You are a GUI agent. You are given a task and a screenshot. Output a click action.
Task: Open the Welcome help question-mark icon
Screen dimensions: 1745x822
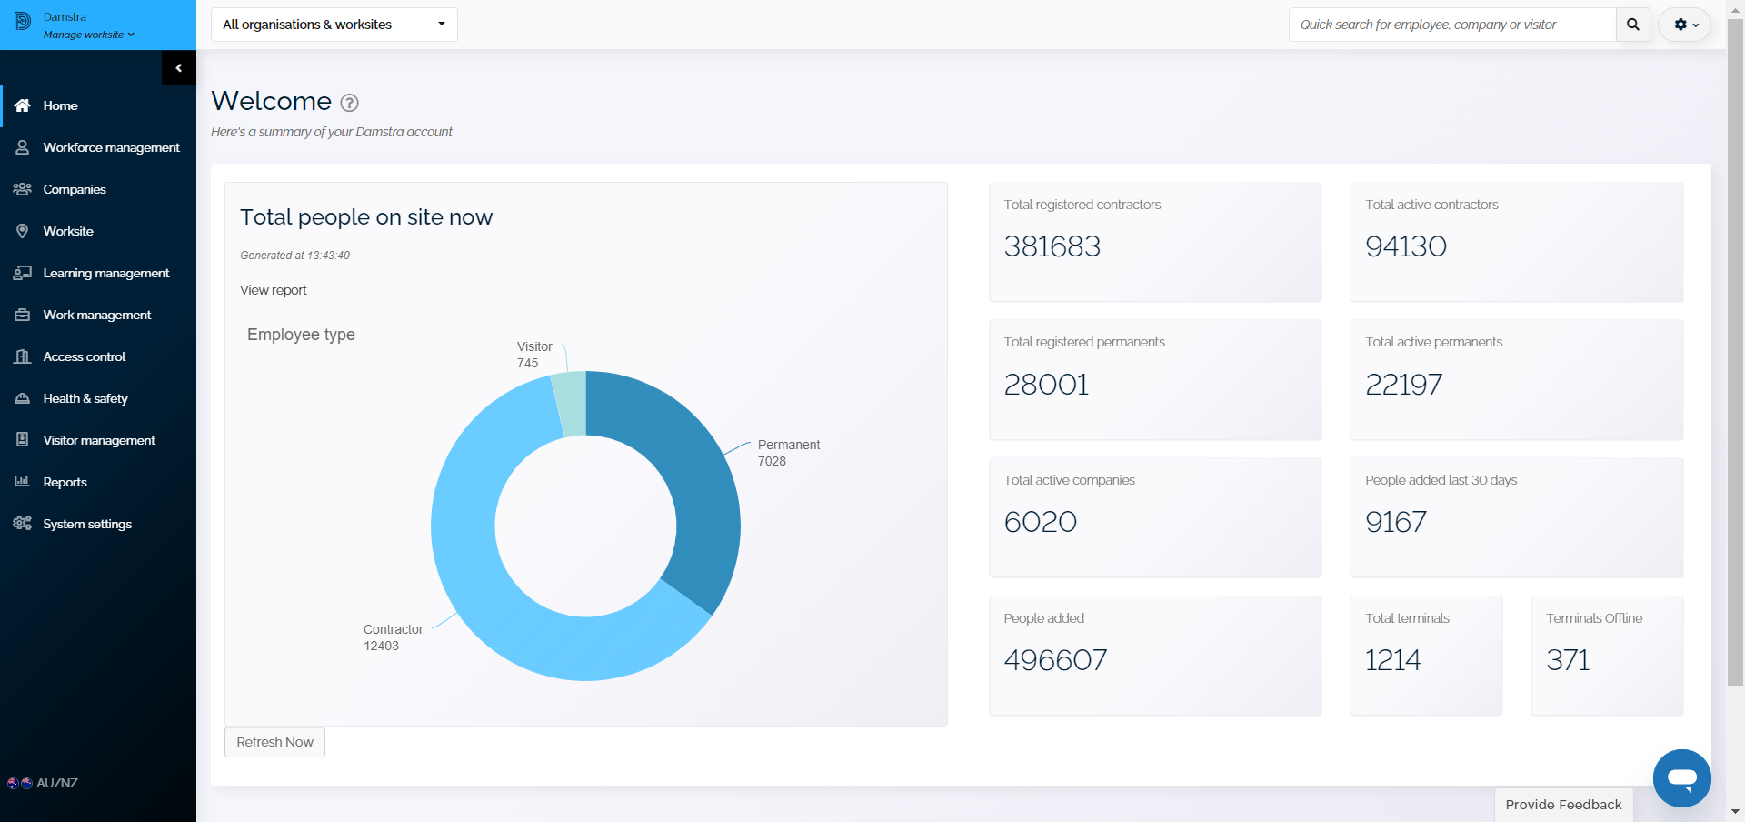(349, 103)
